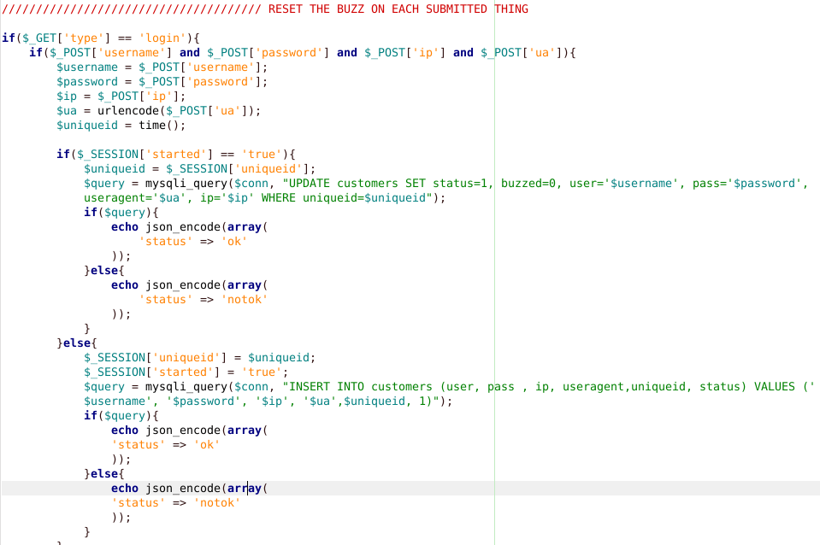Click UPDATE customers SET query text
This screenshot has height=545, width=820.
359,184
